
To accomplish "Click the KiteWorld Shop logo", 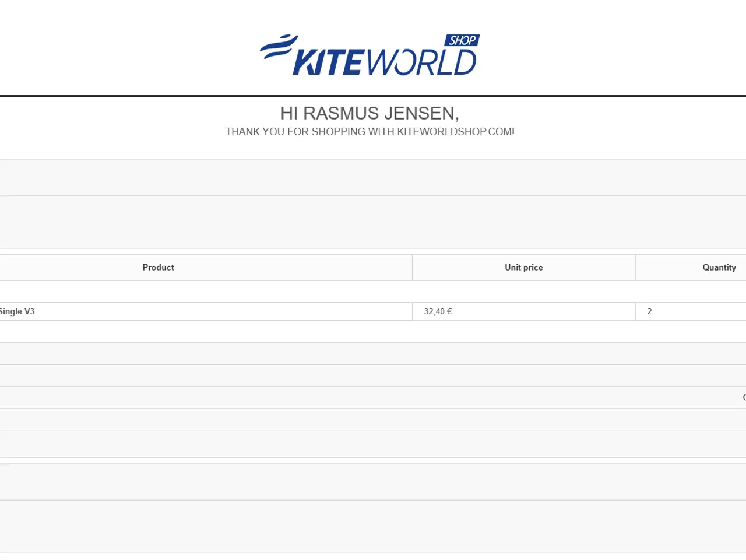I will [370, 55].
